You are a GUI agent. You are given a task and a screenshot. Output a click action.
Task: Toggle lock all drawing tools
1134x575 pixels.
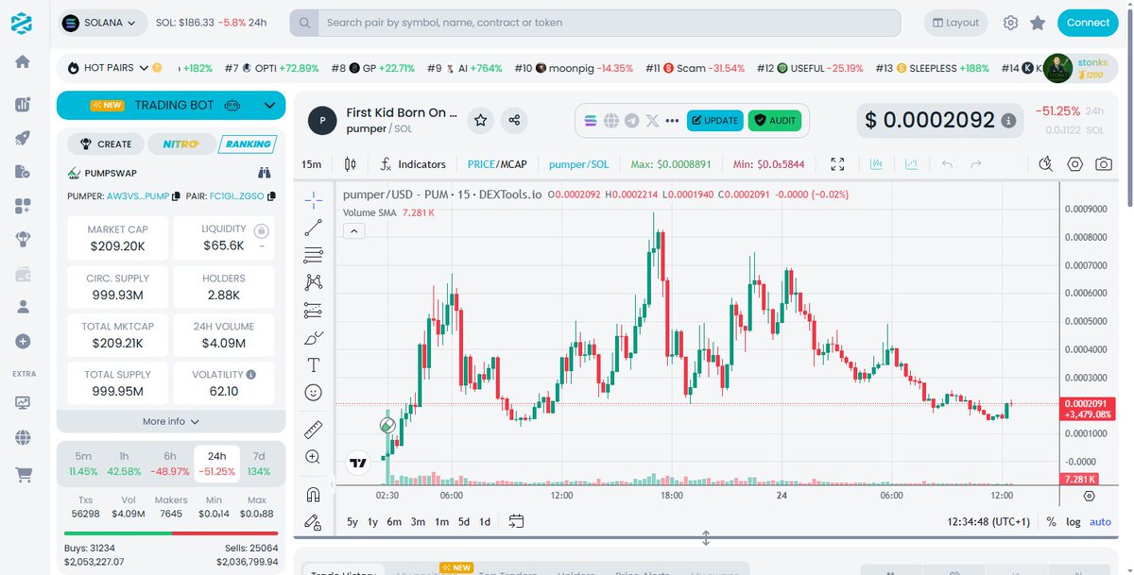coord(314,521)
